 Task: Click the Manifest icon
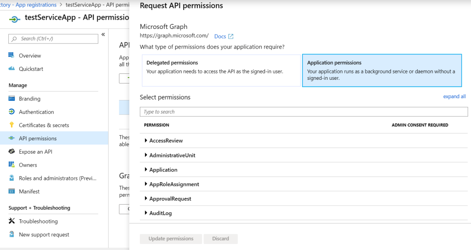[11, 191]
